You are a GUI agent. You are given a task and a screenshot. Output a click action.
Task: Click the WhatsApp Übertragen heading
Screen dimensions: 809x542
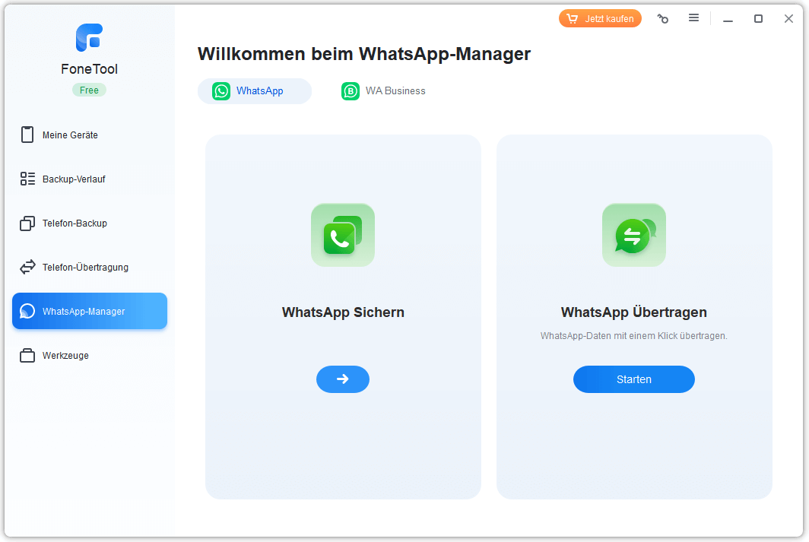coord(634,312)
